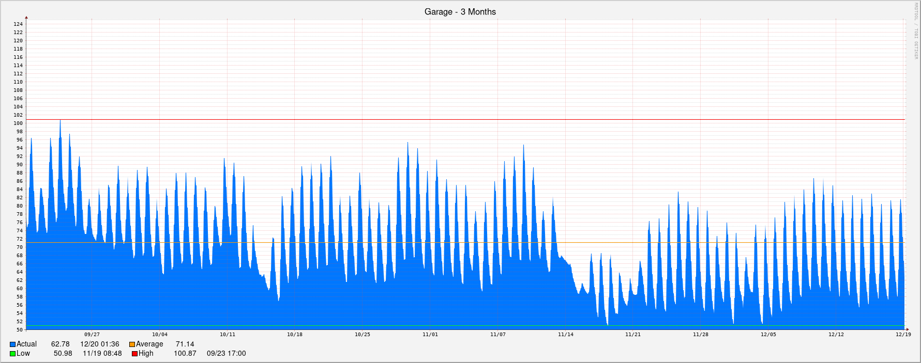Screen dimensions: 921x363
Task: Click the Low value 50.98
Action: tap(63, 354)
